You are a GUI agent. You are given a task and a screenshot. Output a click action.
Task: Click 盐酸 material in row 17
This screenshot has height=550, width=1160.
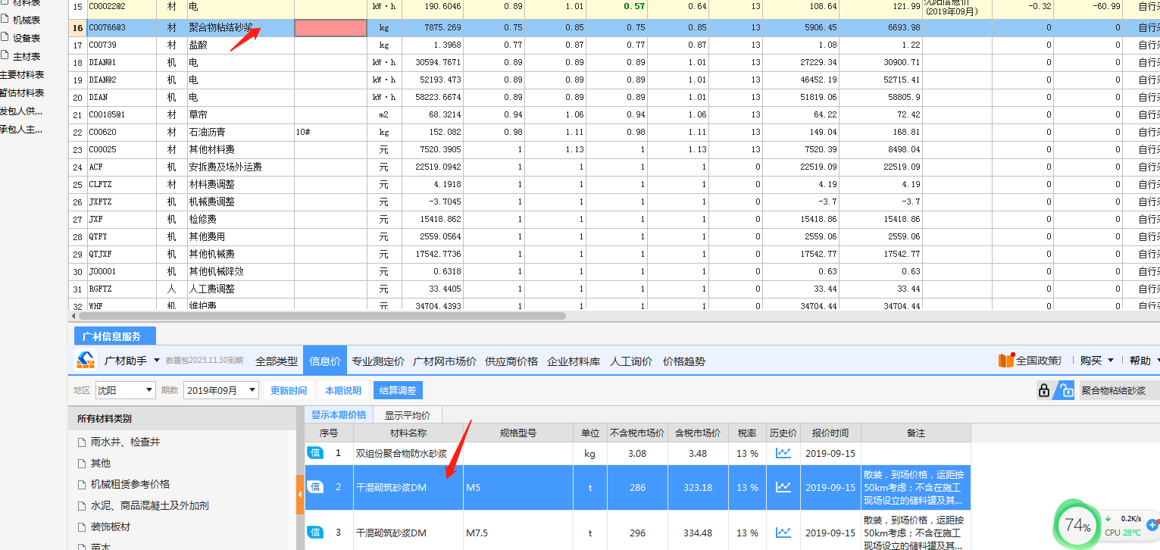click(241, 45)
